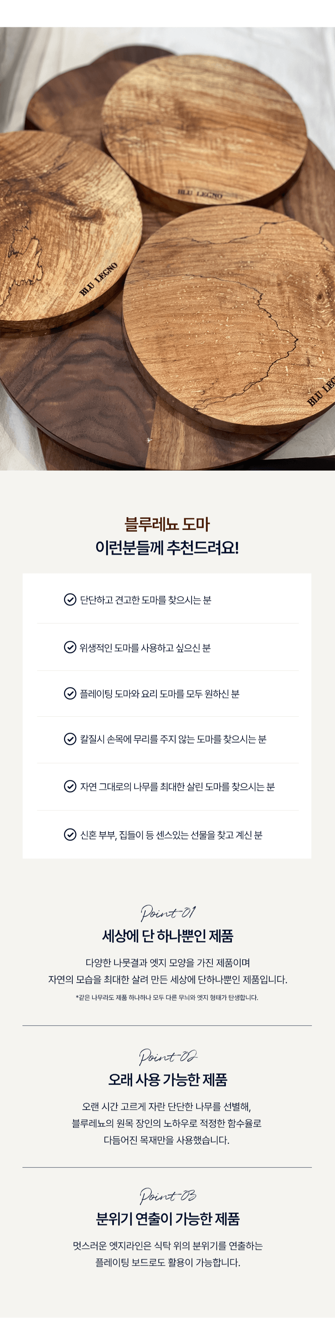Click the Point 01 script label
Viewport: 335px width, 1318px height.
click(168, 913)
